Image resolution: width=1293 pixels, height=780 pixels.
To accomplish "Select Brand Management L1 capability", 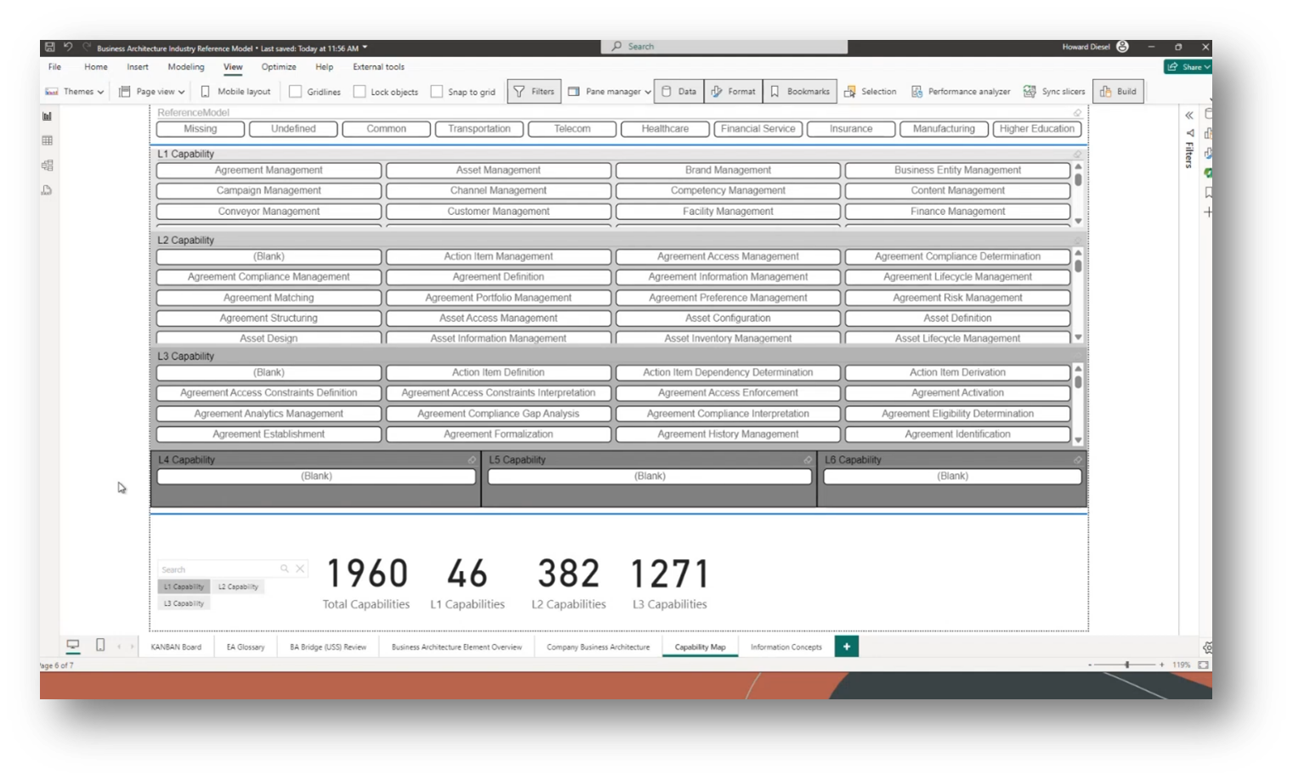I will [x=728, y=171].
